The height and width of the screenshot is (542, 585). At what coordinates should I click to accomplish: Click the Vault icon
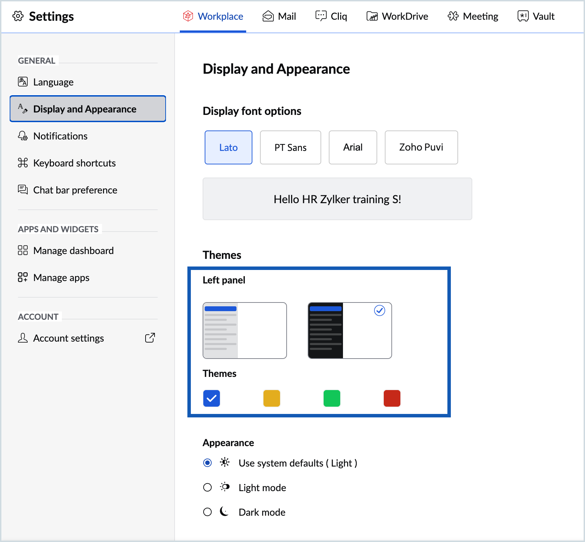[523, 16]
